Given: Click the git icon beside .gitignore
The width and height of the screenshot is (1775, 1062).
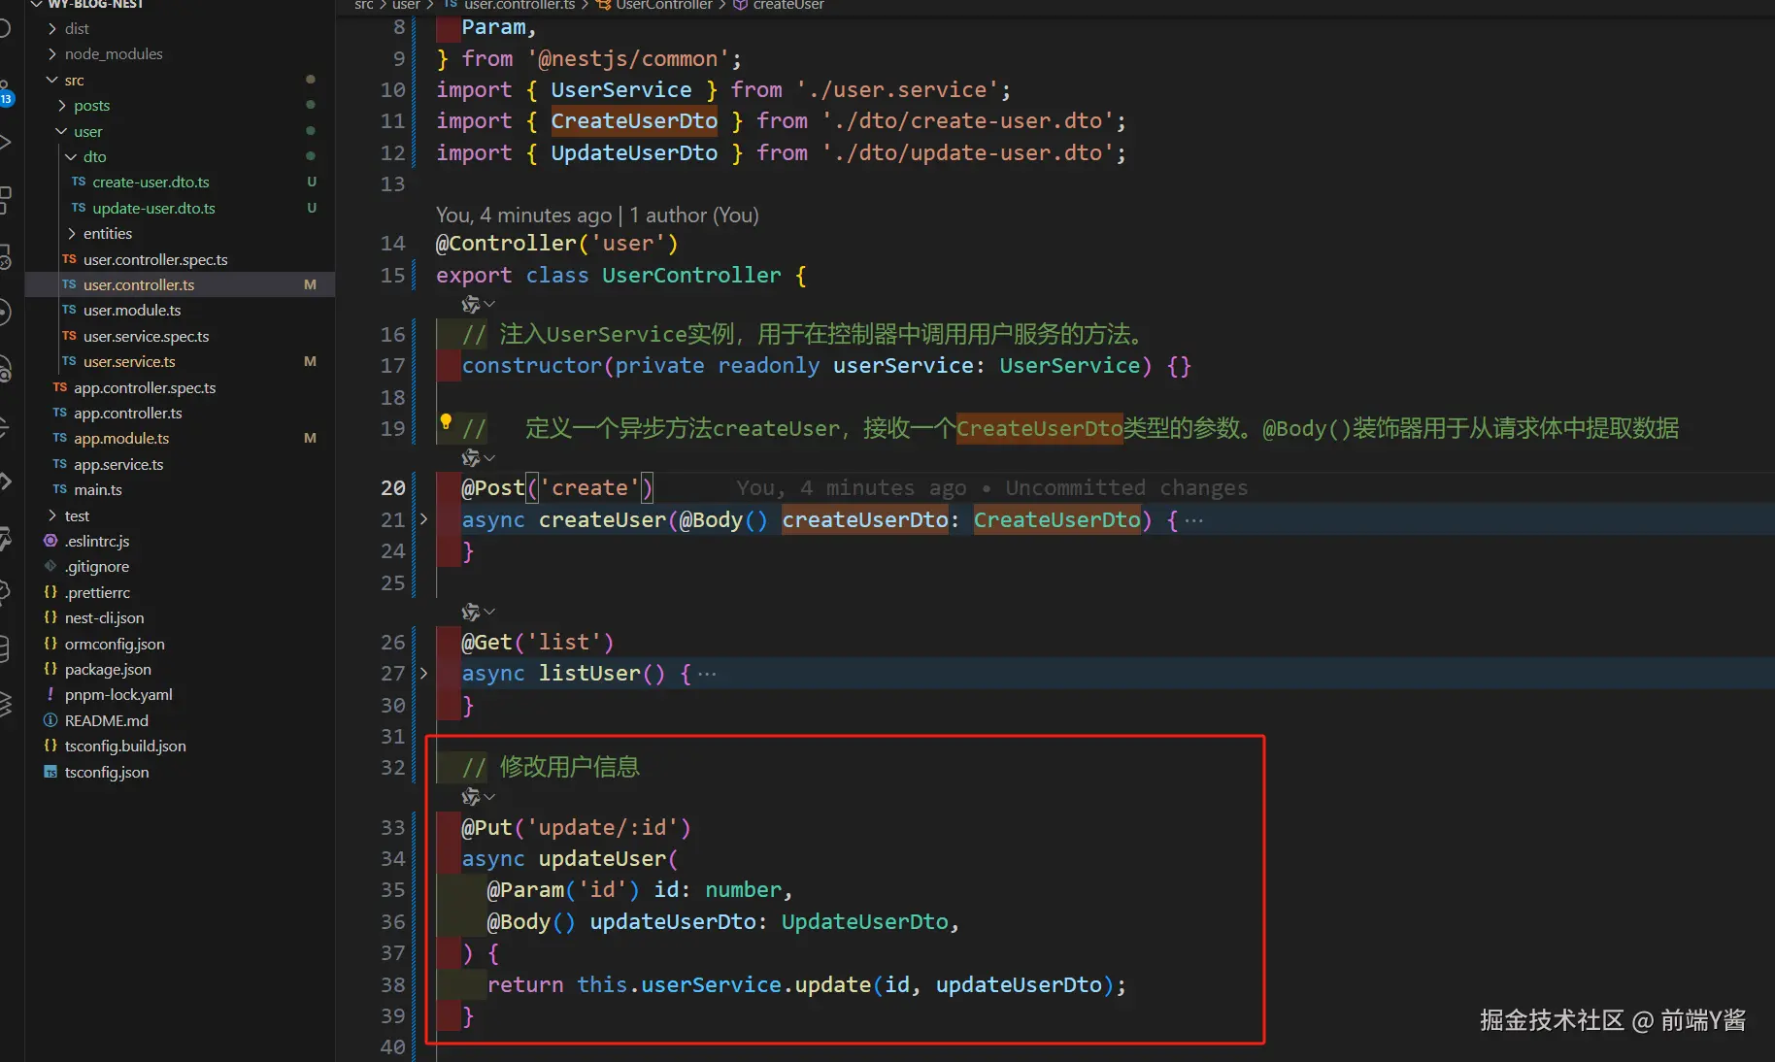Looking at the screenshot, I should [x=50, y=566].
